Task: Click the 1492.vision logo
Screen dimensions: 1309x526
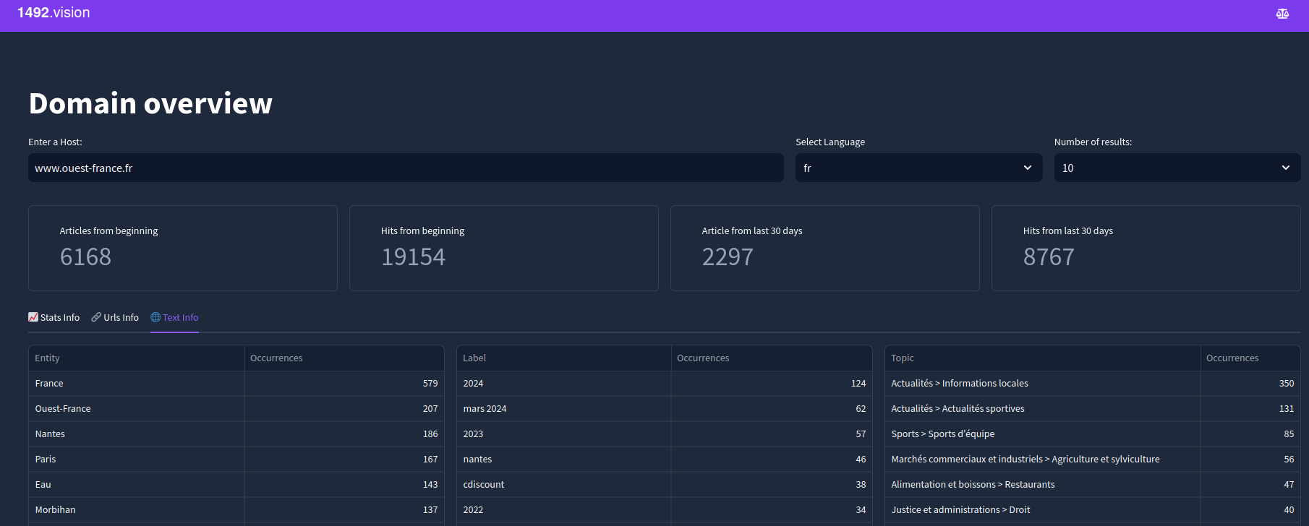Action: pyautogui.click(x=54, y=13)
